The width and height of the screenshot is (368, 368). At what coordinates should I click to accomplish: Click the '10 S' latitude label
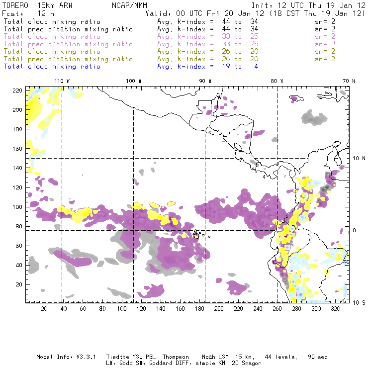click(359, 303)
